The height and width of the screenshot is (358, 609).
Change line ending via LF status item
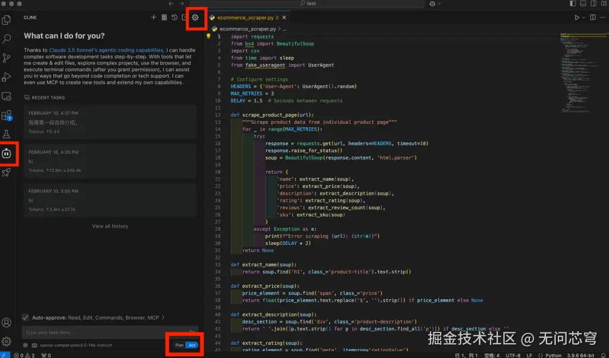[x=529, y=355]
